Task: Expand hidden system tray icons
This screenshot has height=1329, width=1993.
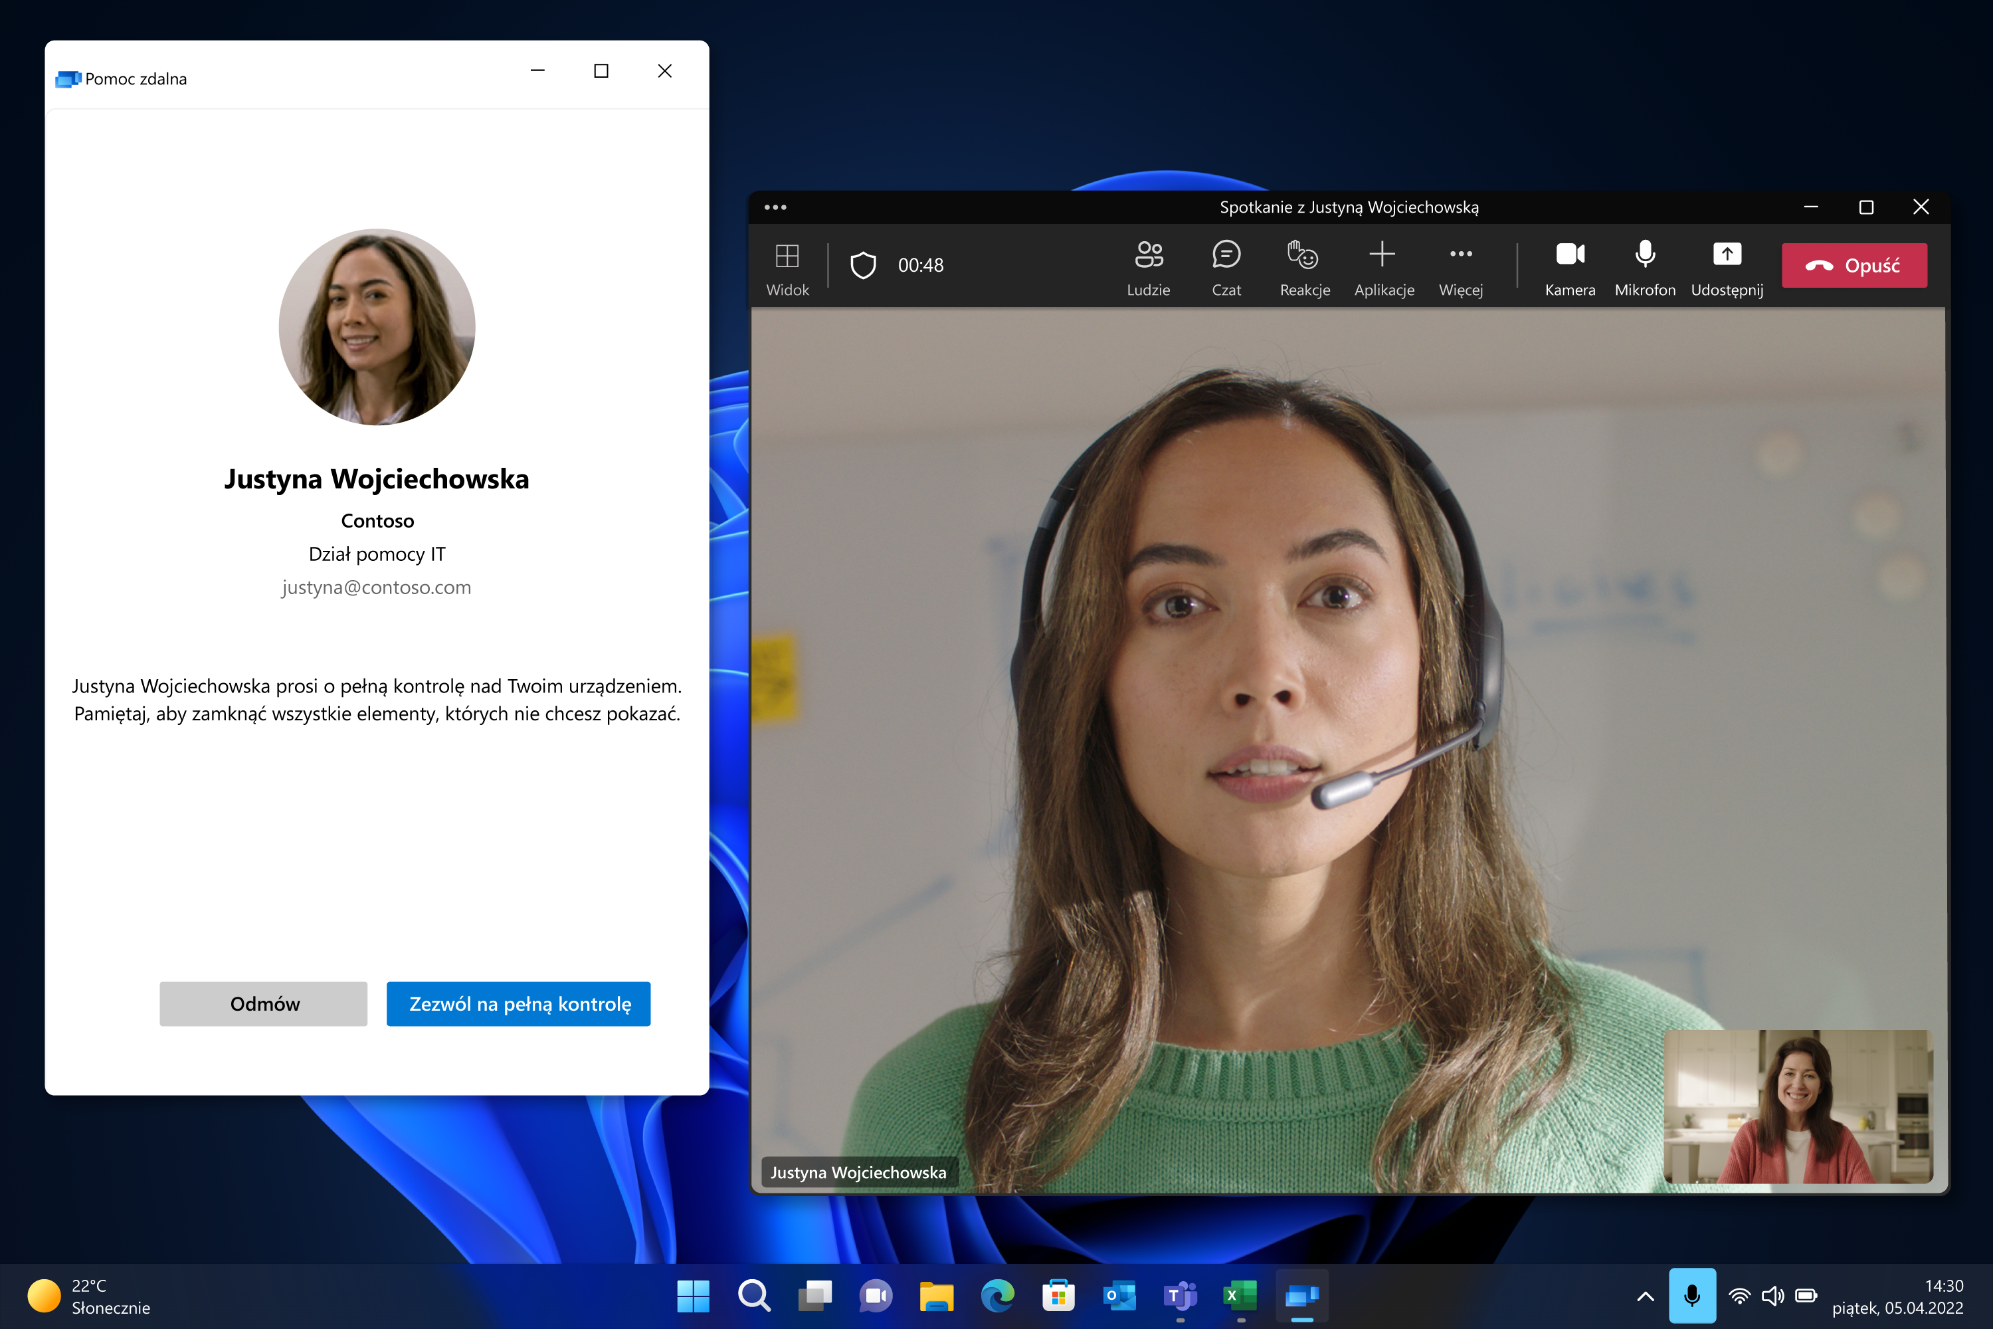Action: (x=1645, y=1296)
